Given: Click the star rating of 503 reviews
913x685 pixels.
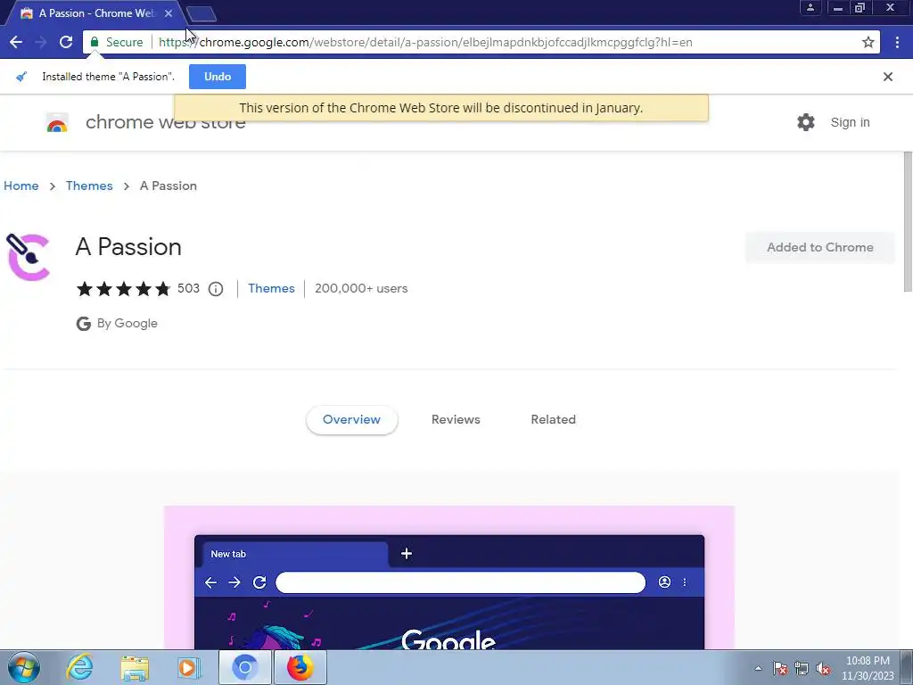Looking at the screenshot, I should click(123, 289).
